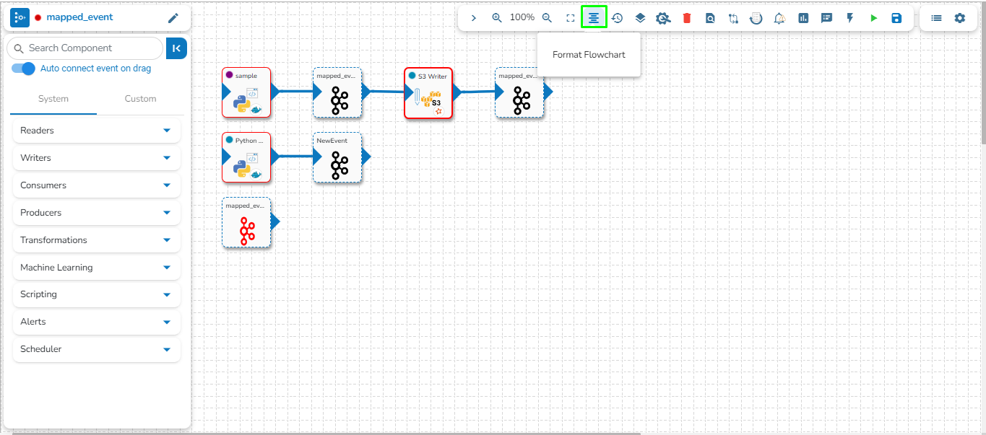Expand the Writers category
The width and height of the screenshot is (986, 435).
tap(97, 158)
